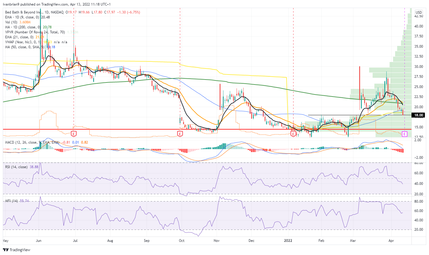This screenshot has height=255, width=429.
Task: Click the 35.00 price axis label
Action: [x=419, y=46]
